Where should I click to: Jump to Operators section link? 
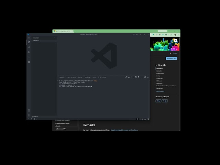click(x=159, y=83)
